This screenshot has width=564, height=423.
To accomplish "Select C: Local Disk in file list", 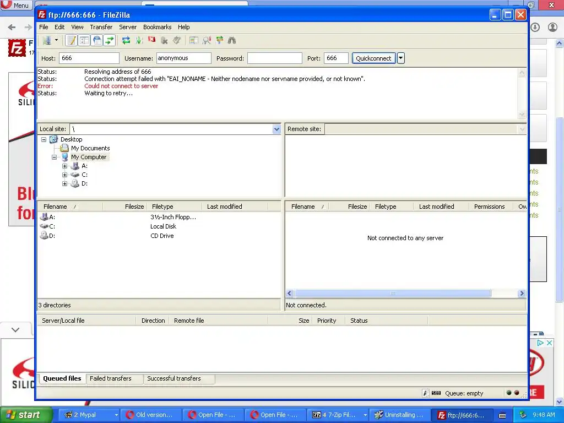I will (52, 226).
